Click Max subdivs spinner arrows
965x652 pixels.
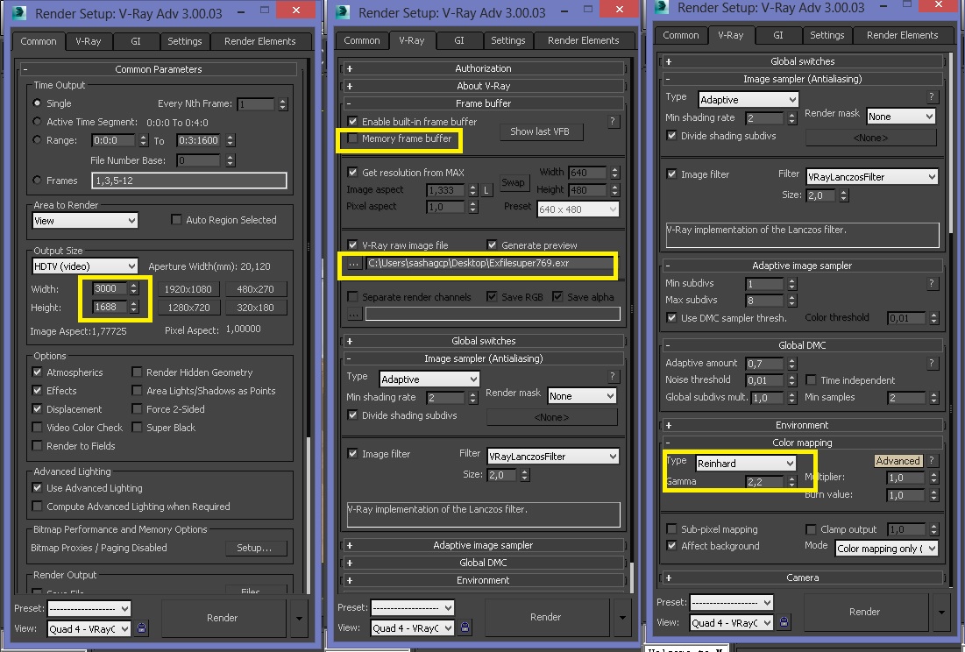point(792,301)
